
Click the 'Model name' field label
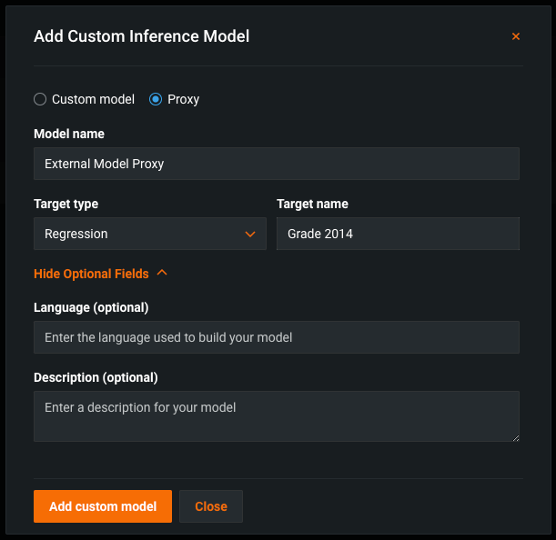tap(69, 134)
